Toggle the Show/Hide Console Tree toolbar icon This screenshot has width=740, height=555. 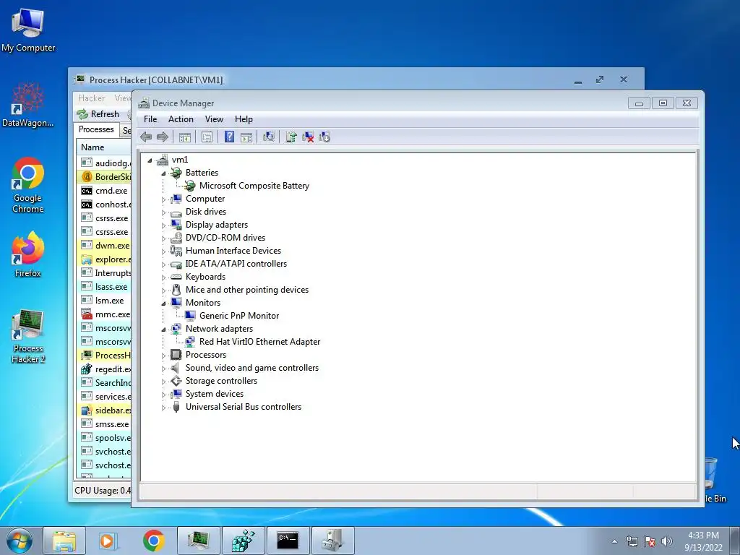click(184, 137)
